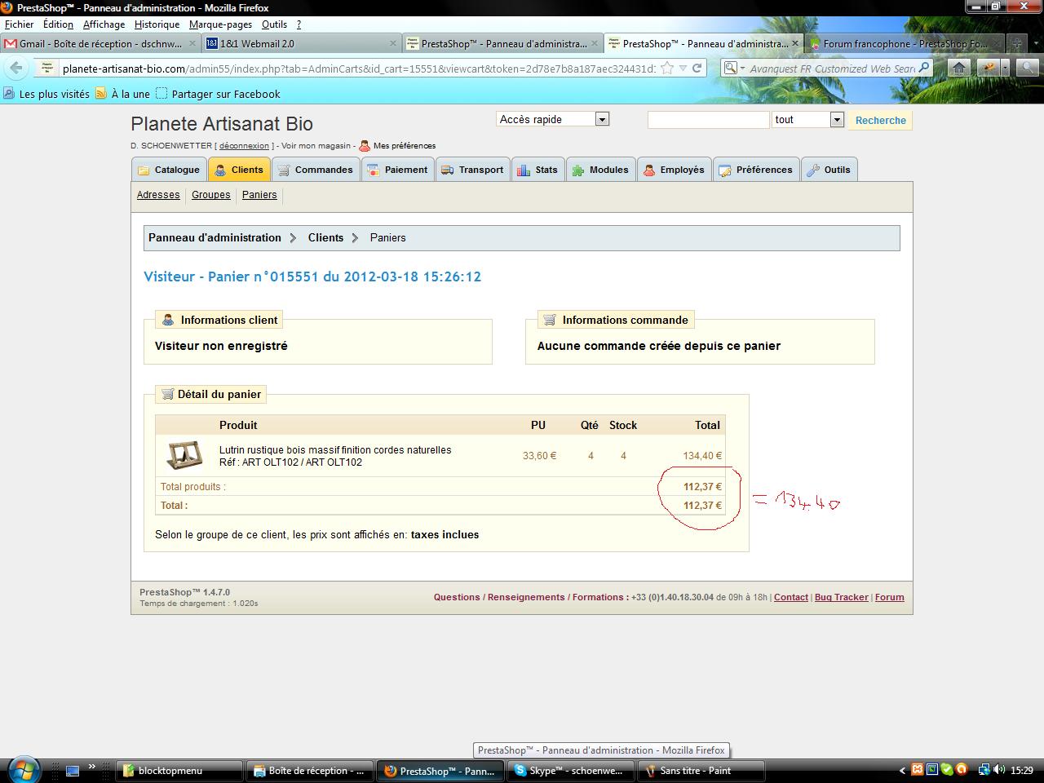Image resolution: width=1044 pixels, height=783 pixels.
Task: Close the Gmail tab
Action: (192, 43)
